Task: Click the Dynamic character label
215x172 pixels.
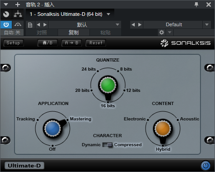Action: 91,145
